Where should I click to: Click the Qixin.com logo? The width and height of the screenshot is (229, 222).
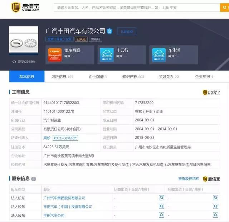coord(25,7)
